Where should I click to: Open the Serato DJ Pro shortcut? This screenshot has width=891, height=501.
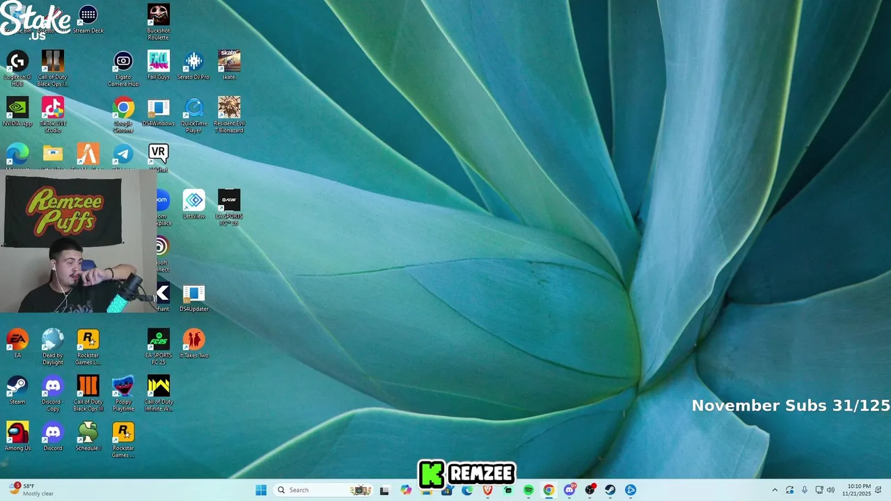click(x=194, y=65)
